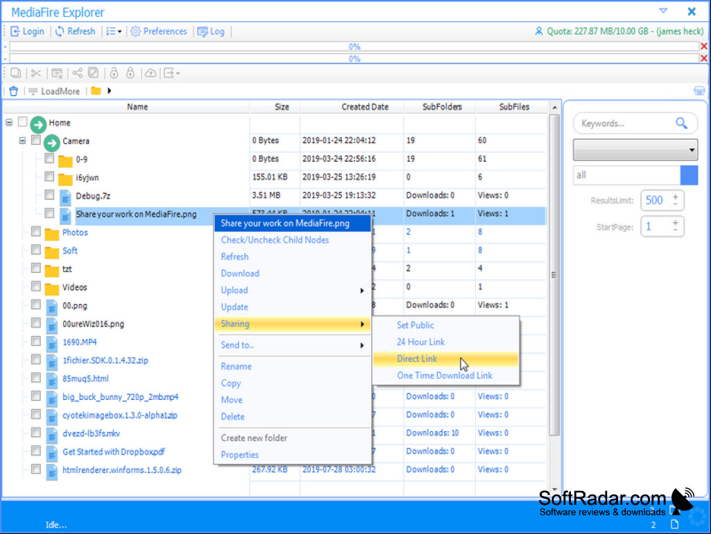The height and width of the screenshot is (534, 711).
Task: Click the Copy icon in the action toolbar
Action: tap(16, 73)
